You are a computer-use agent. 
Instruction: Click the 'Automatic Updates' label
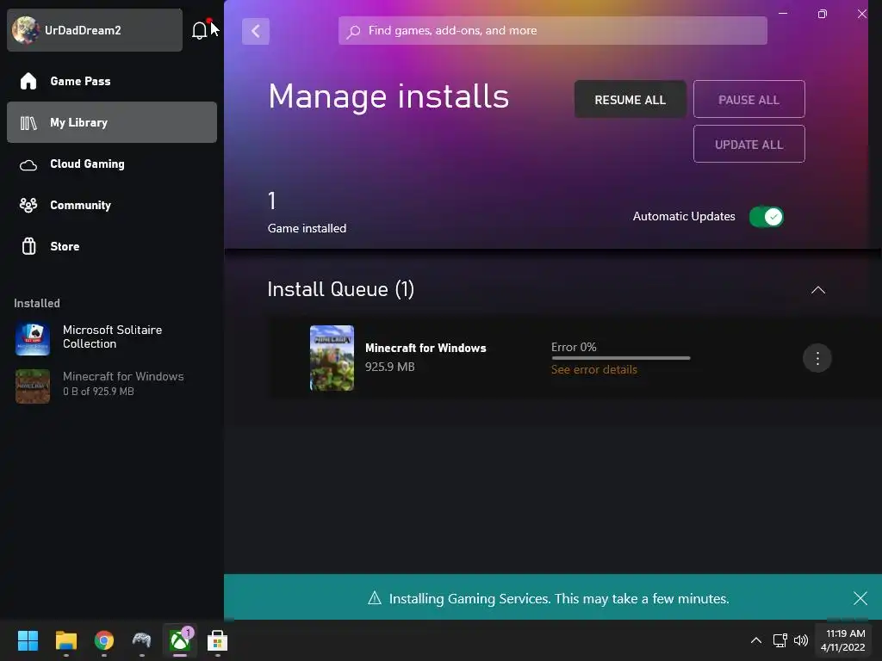tap(684, 216)
